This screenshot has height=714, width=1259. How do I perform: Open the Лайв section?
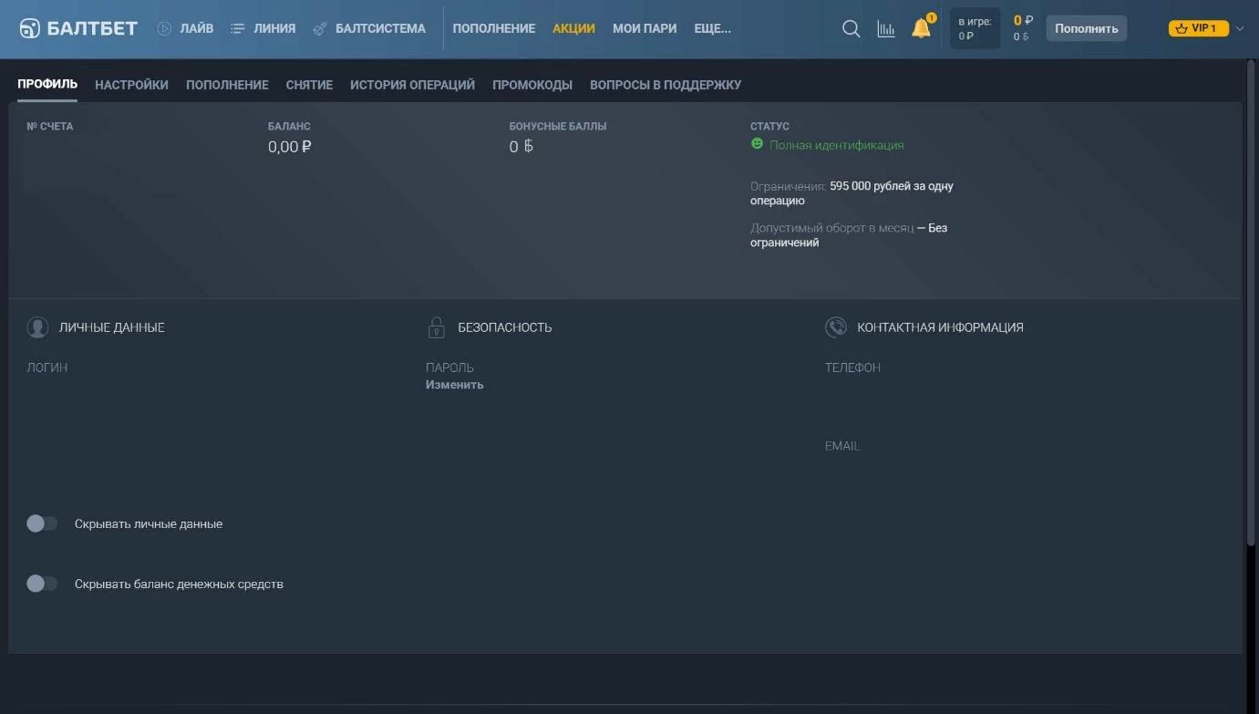196,28
